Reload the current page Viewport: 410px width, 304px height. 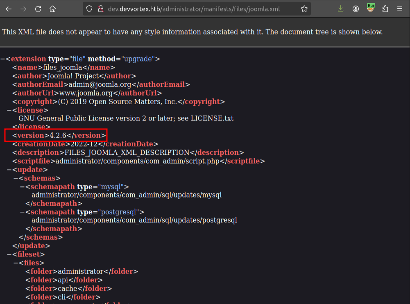click(x=38, y=9)
